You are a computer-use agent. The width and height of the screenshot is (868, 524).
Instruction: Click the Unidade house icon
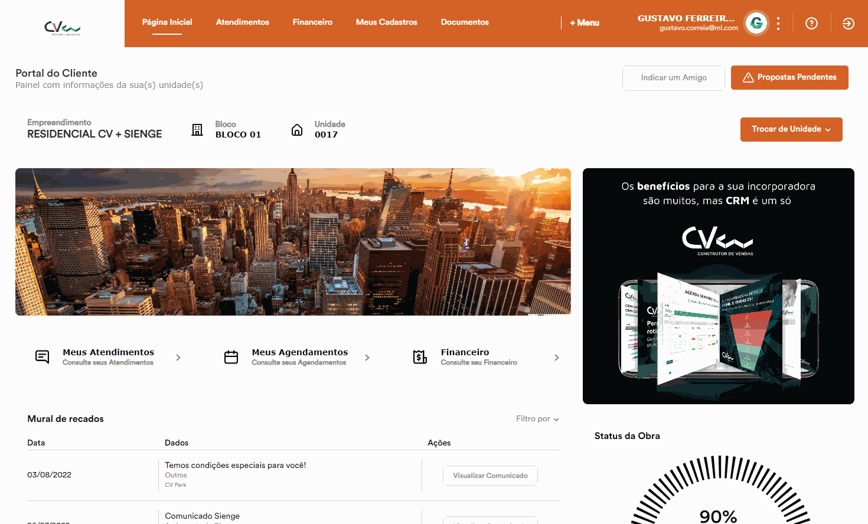297,130
